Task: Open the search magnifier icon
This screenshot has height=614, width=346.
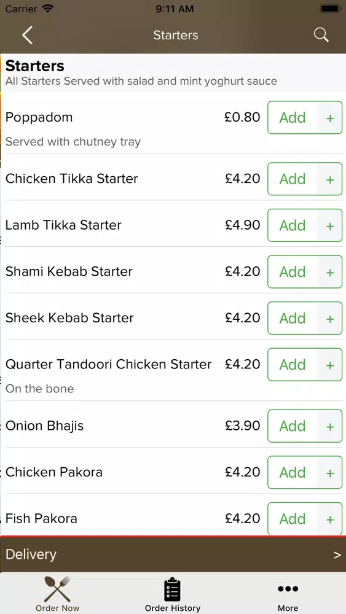Action: click(x=321, y=35)
